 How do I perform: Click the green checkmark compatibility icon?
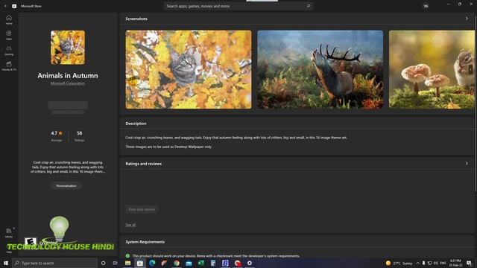pos(127,256)
